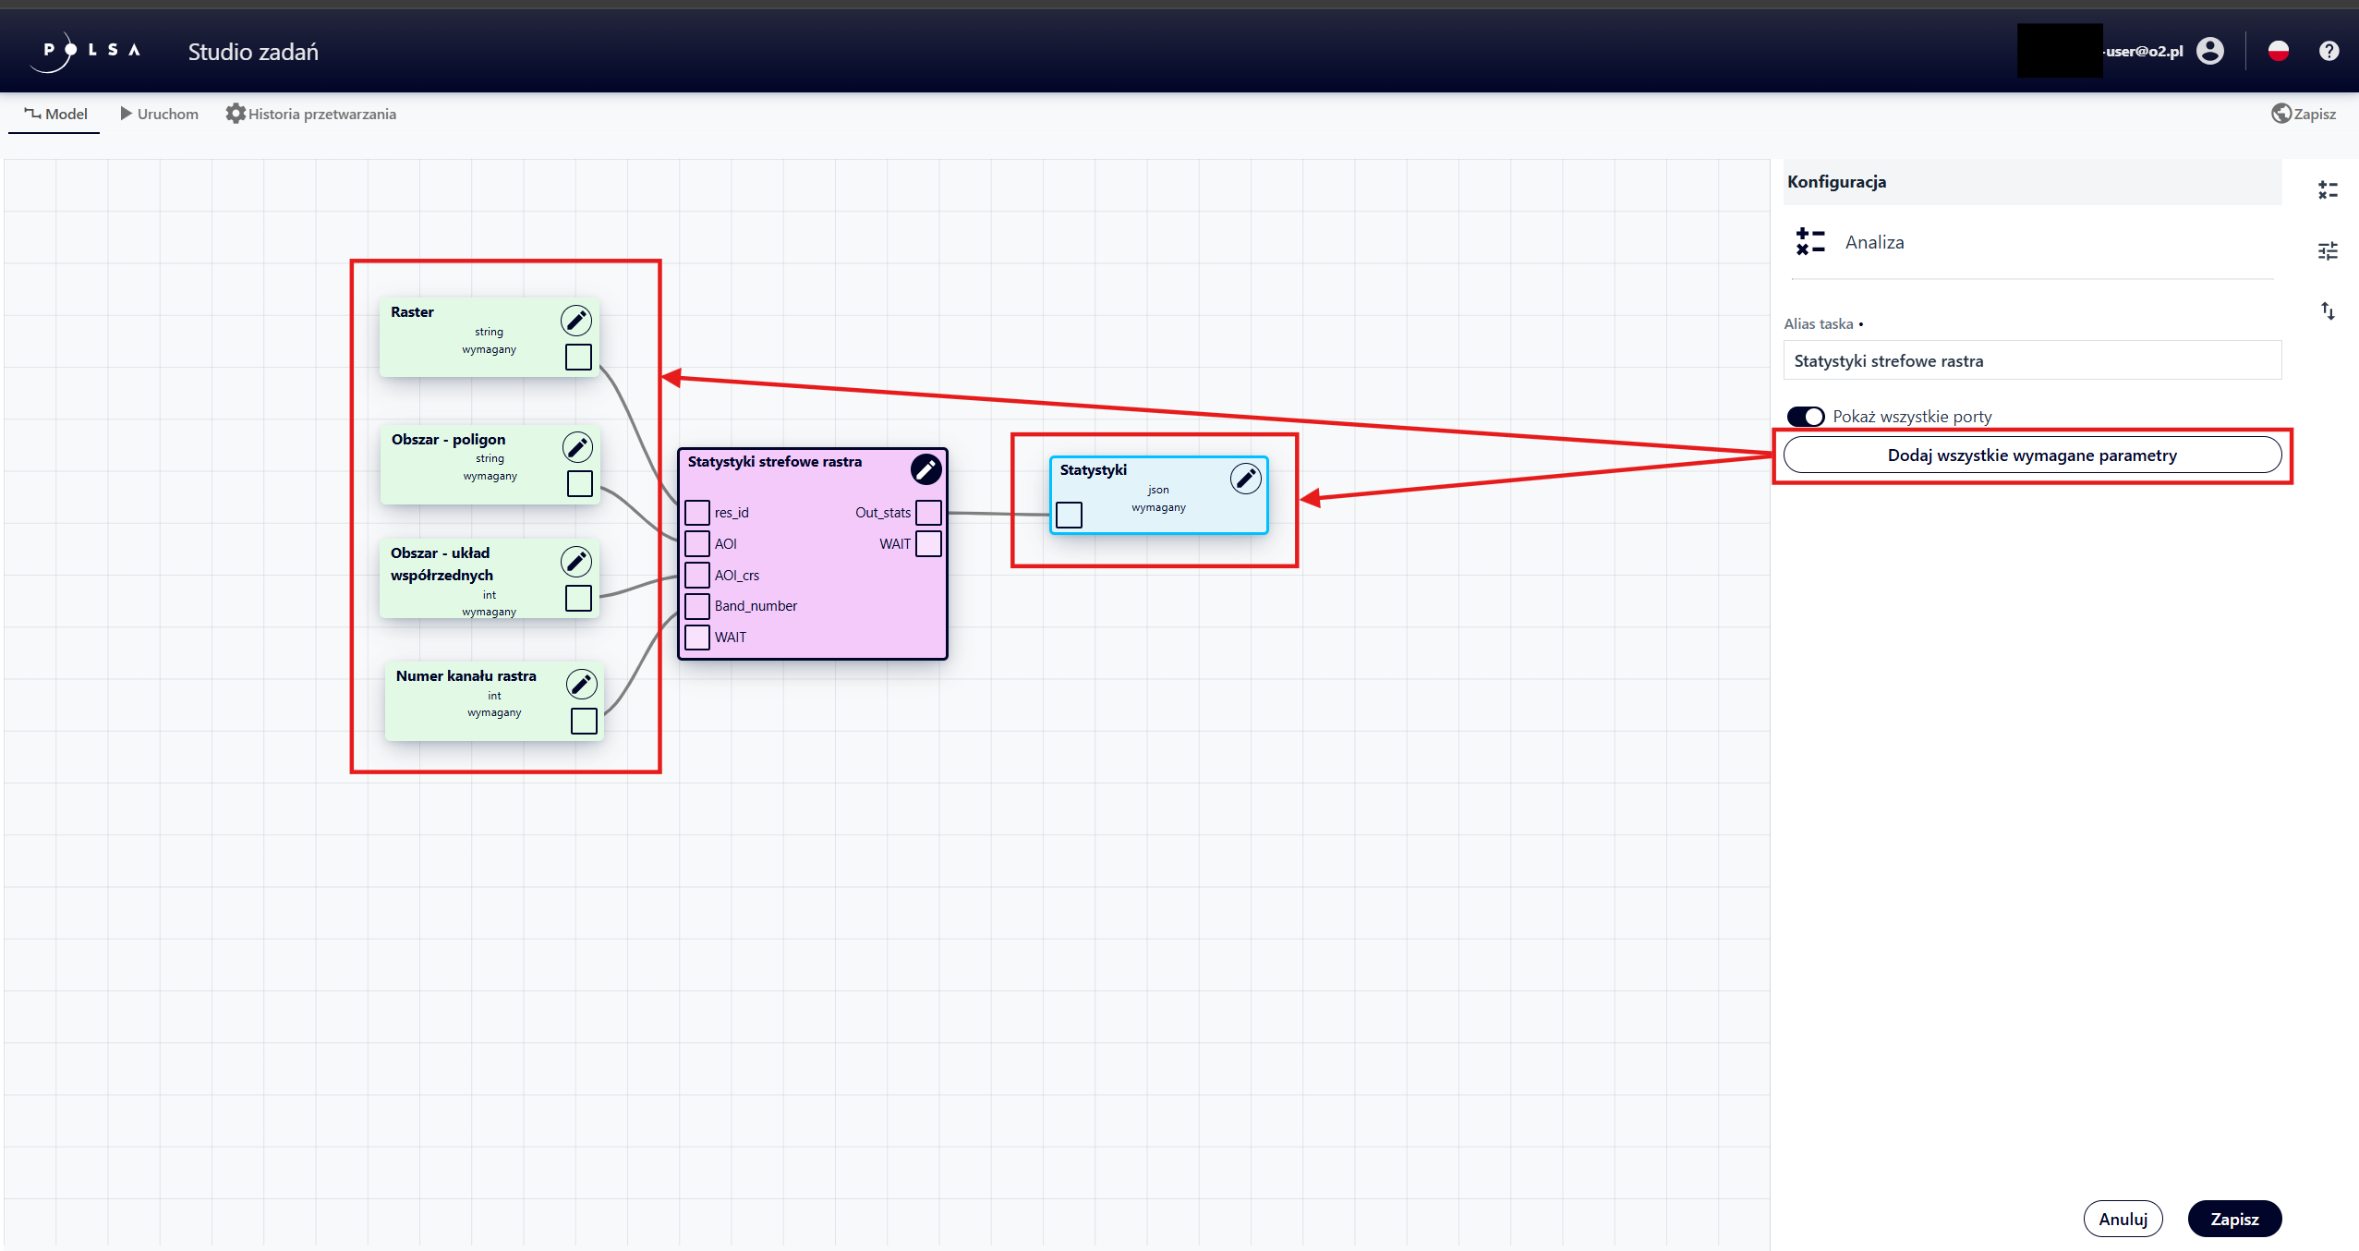Open the sliders settings sidebar icon
The height and width of the screenshot is (1251, 2359).
tap(2328, 250)
